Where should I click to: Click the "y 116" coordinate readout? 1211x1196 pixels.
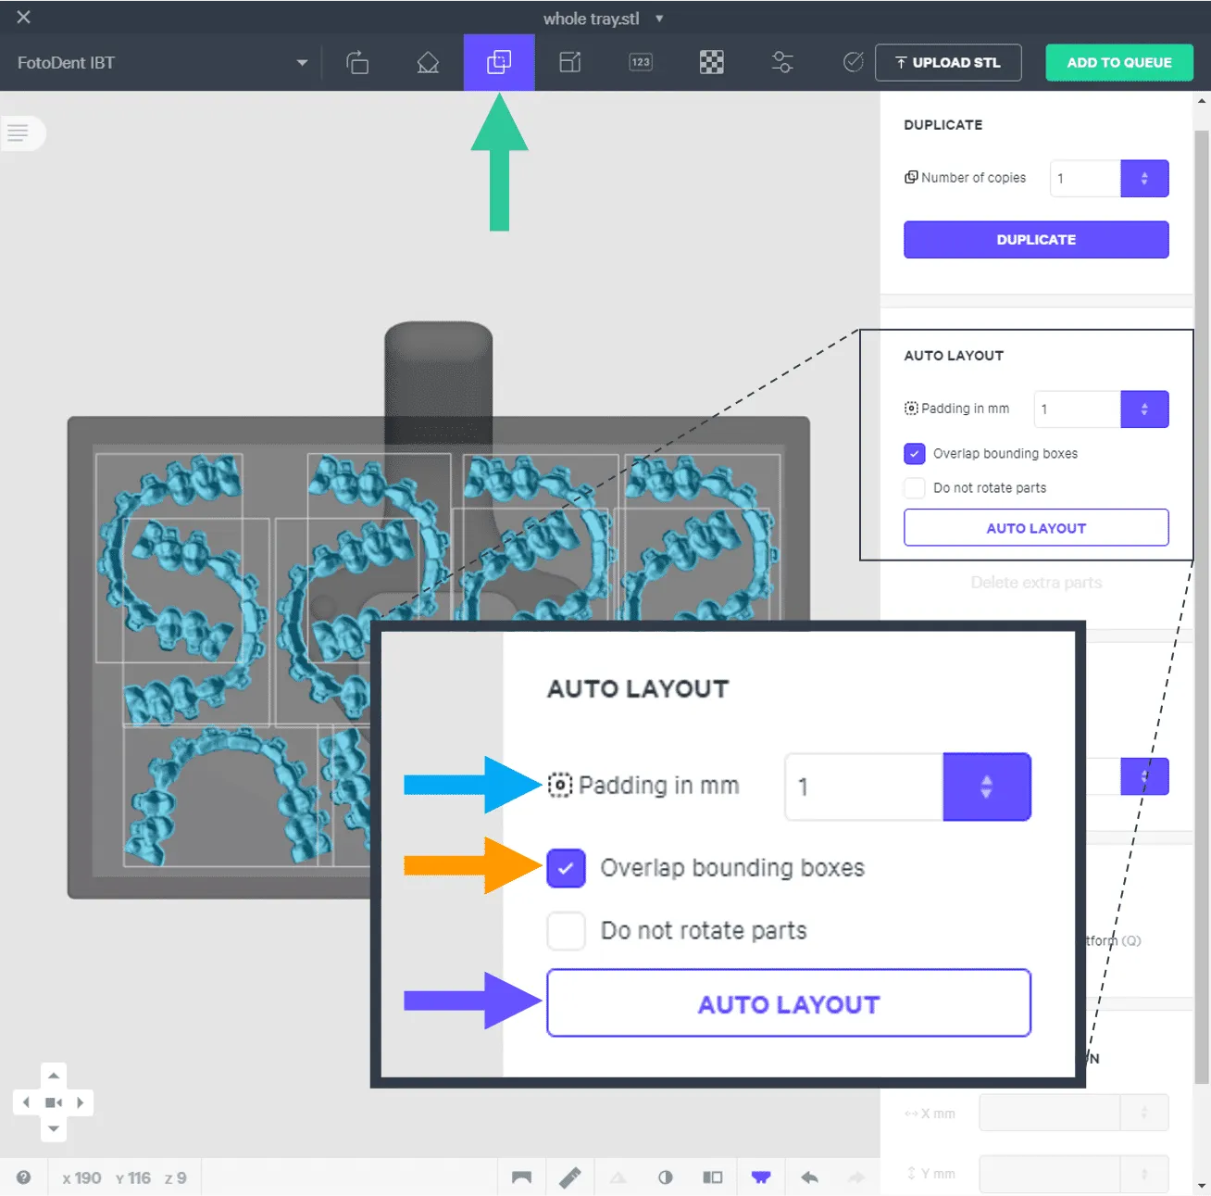(133, 1178)
